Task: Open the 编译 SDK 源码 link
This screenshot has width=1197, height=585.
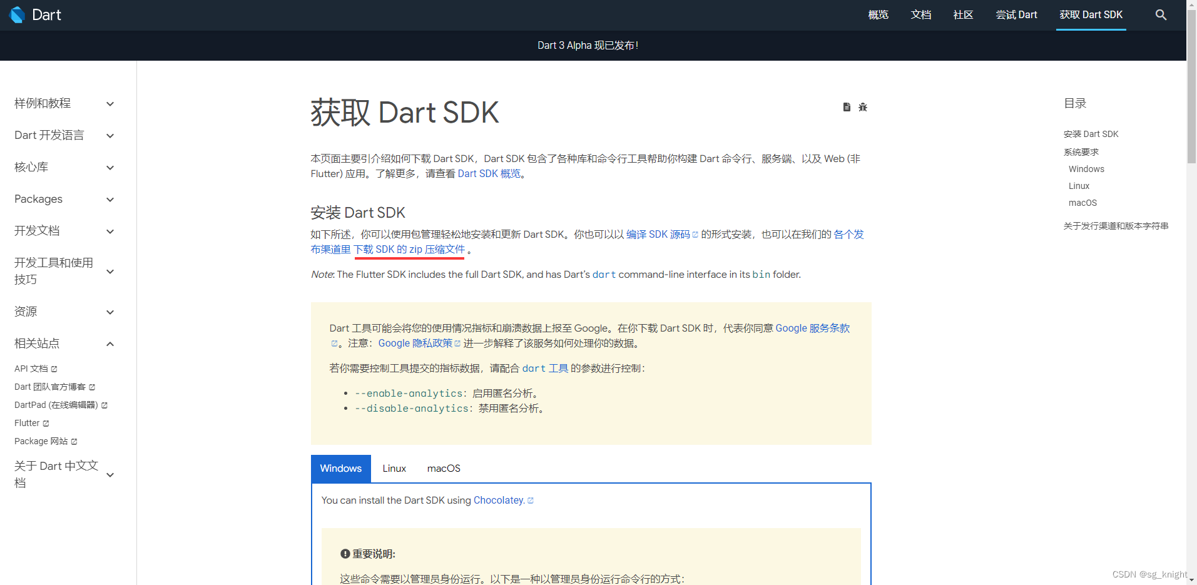Action: [x=659, y=233]
